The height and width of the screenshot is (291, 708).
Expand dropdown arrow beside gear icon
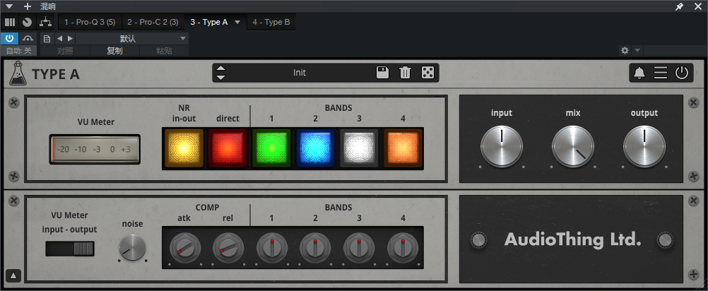[637, 51]
